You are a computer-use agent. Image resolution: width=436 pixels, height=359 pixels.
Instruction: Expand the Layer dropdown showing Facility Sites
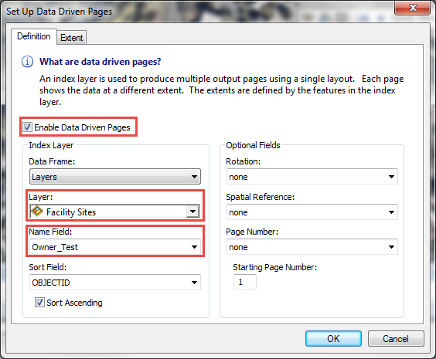[x=192, y=212]
